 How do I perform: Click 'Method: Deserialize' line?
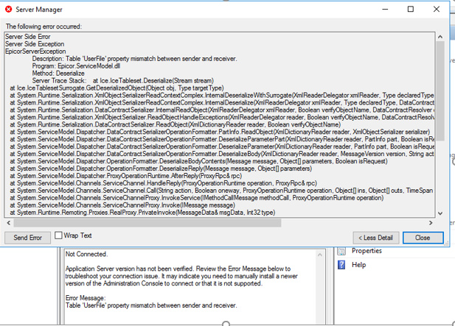(x=58, y=74)
